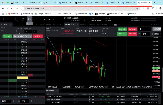Open the TopstepX bookmark
The height and width of the screenshot is (105, 163).
point(100,14)
